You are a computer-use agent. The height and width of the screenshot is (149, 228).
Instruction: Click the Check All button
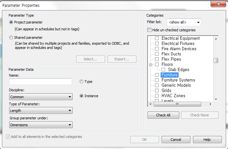coord(163,115)
